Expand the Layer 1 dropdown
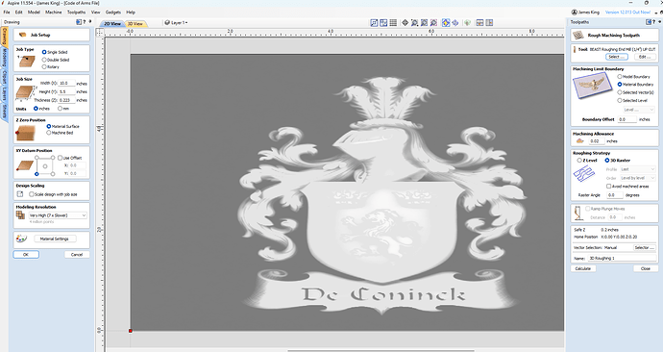Image resolution: width=663 pixels, height=352 pixels. click(177, 23)
